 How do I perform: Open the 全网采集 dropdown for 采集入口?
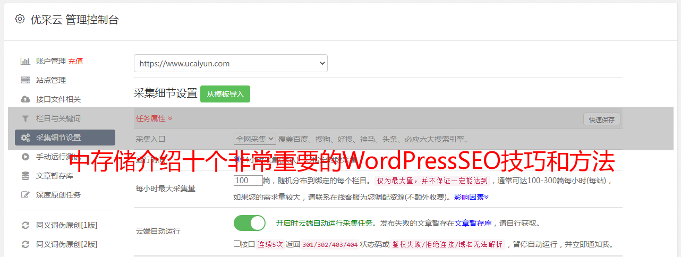tap(255, 139)
